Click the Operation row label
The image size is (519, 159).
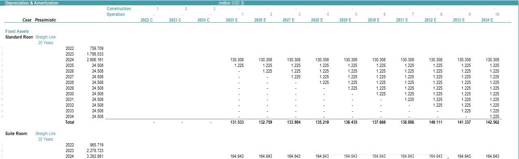pyautogui.click(x=116, y=14)
